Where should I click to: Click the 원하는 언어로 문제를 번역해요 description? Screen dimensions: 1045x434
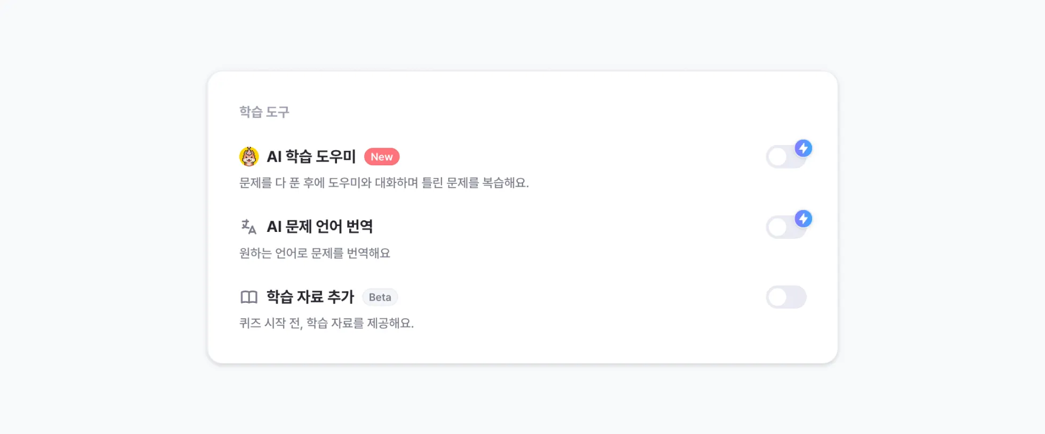(x=315, y=253)
